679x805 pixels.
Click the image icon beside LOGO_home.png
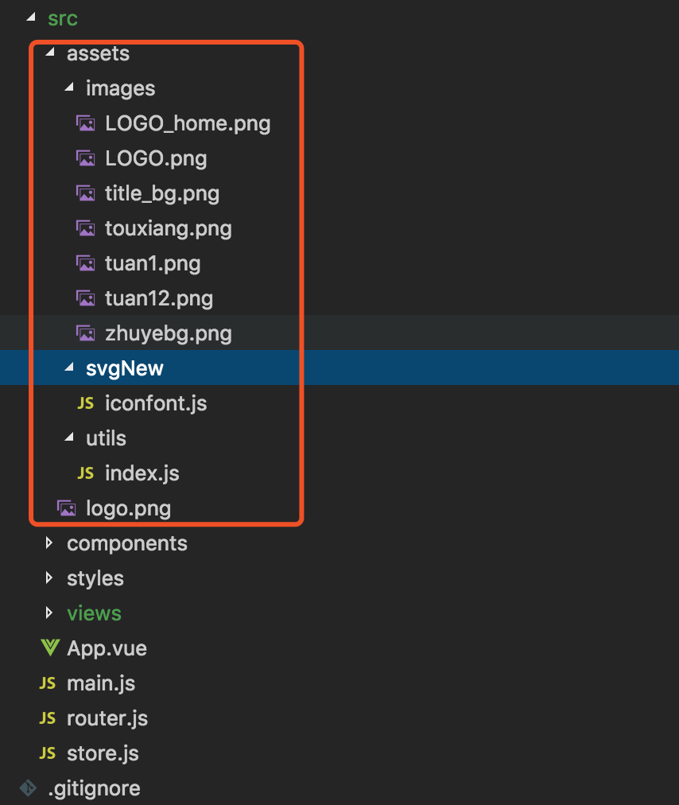[85, 123]
